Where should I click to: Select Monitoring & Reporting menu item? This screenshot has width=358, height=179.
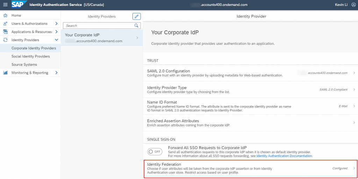click(x=30, y=73)
